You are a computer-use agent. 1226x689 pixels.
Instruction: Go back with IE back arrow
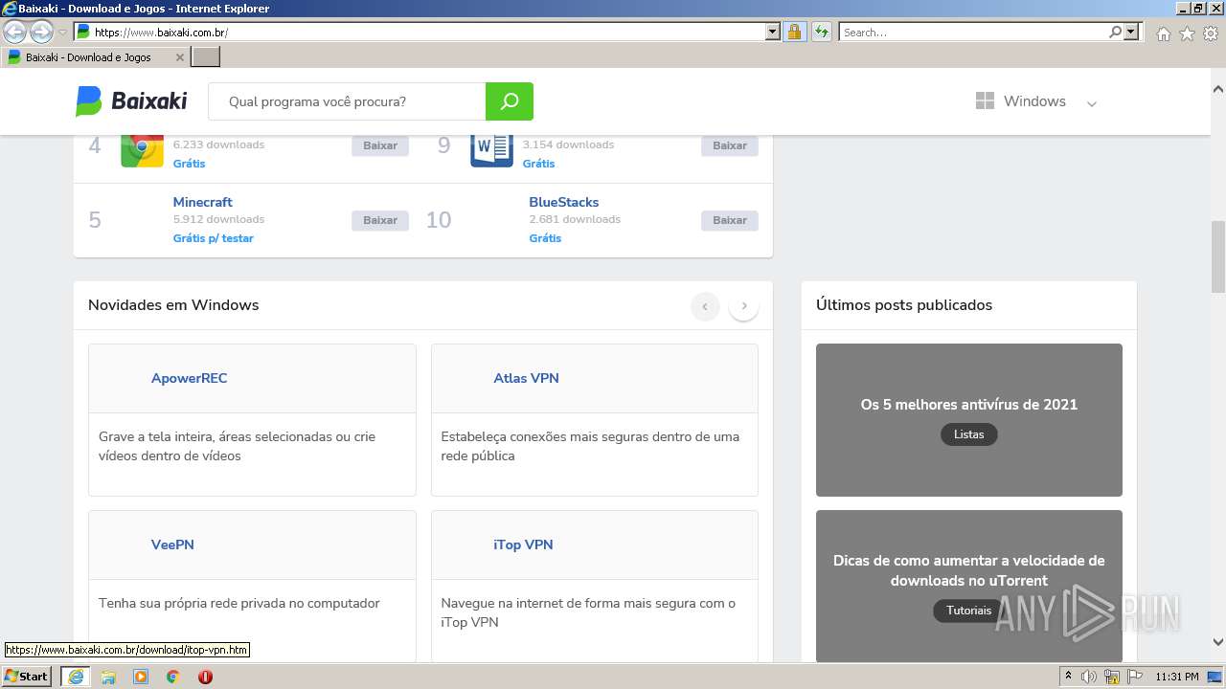click(x=15, y=33)
